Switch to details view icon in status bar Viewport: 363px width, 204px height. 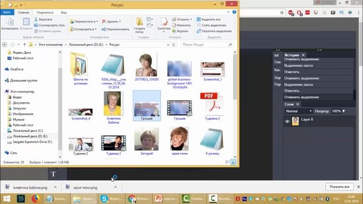click(227, 162)
